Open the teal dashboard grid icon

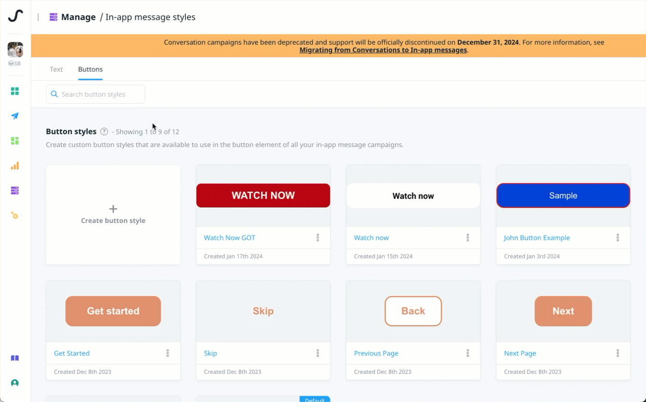tap(15, 91)
